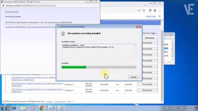The image size is (198, 111).
Task: Click the help footer link
Action: pyautogui.click(x=69, y=101)
